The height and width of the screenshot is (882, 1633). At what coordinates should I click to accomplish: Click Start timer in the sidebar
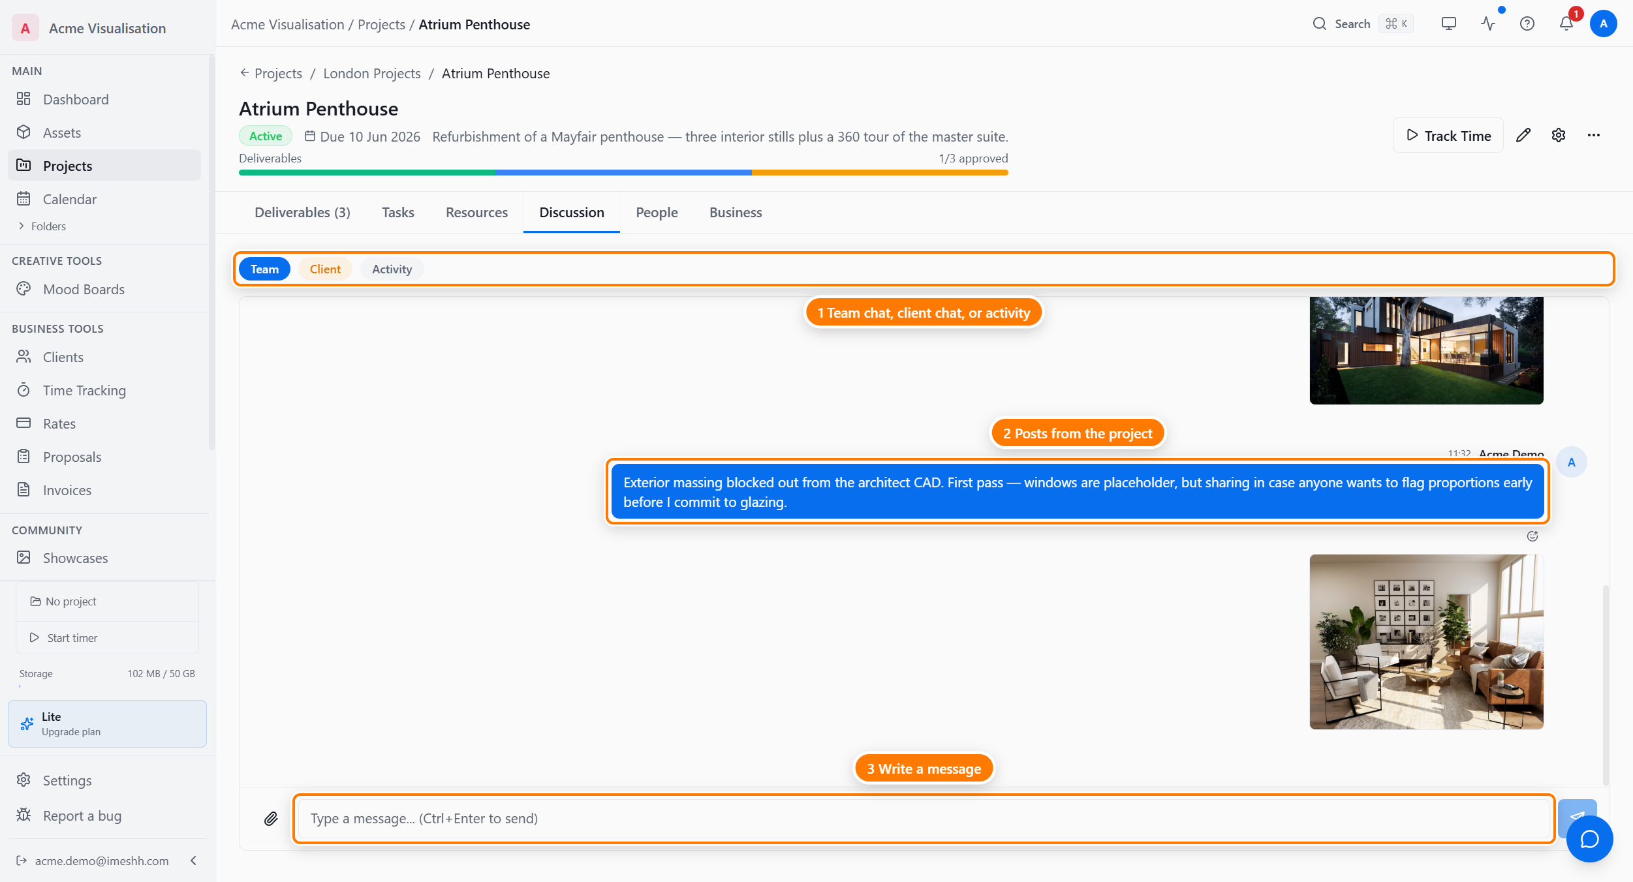[107, 637]
